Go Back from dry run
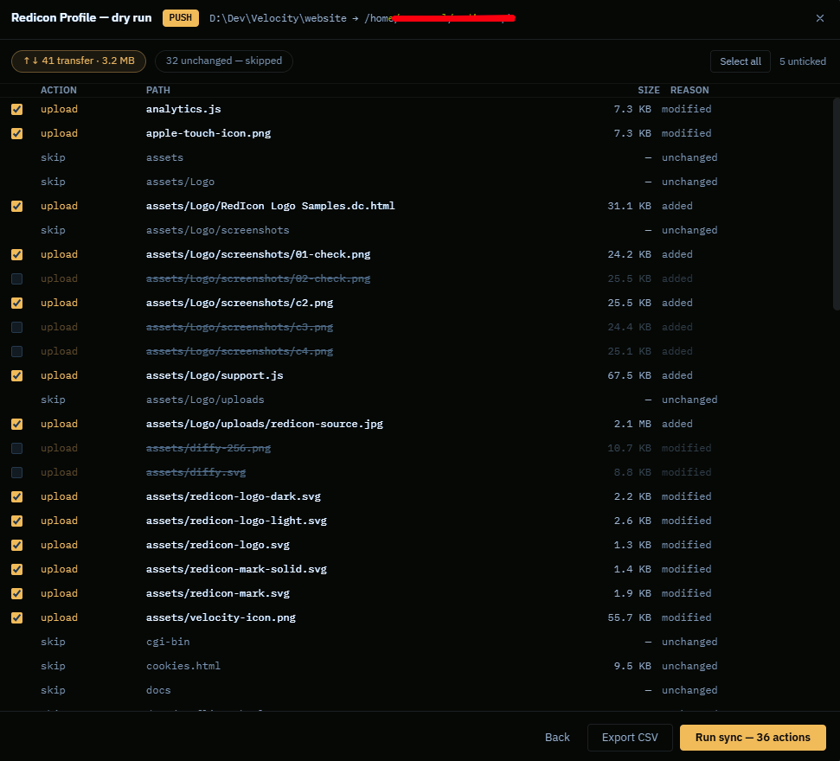Screen dimensions: 840x761 click(x=557, y=738)
